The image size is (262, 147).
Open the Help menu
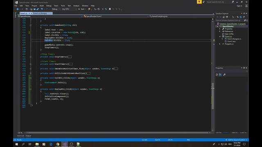pyautogui.click(x=93, y=6)
